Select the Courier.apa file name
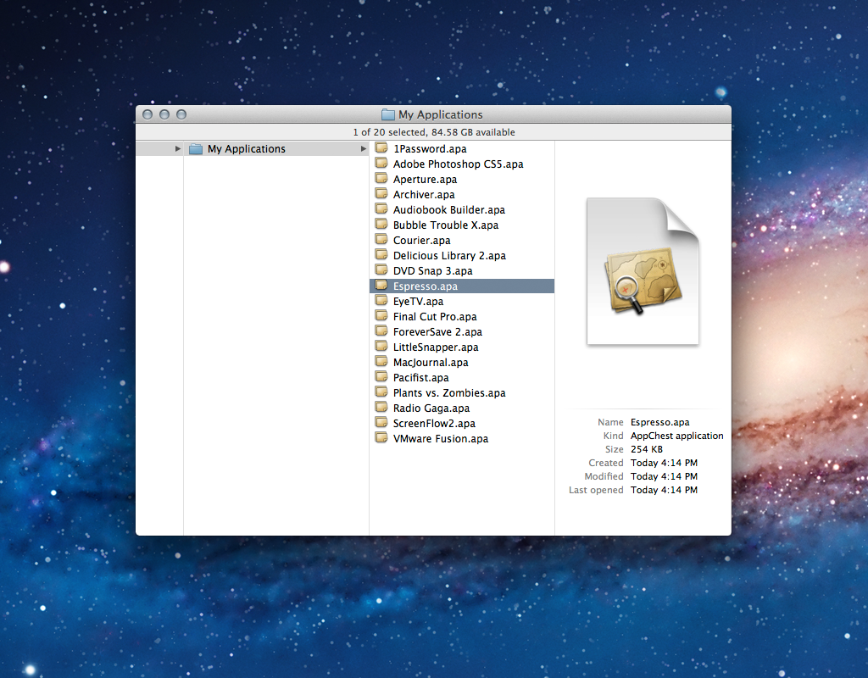The image size is (868, 678). coord(421,240)
